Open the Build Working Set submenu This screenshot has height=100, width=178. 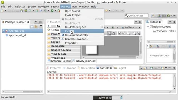82,27
